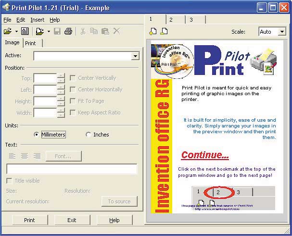Click the Left field spinner
Viewport: 292px width, 236px height.
click(x=61, y=90)
